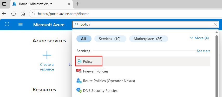Click the Services section label
Viewport: 222px width, 97px height.
tap(83, 51)
